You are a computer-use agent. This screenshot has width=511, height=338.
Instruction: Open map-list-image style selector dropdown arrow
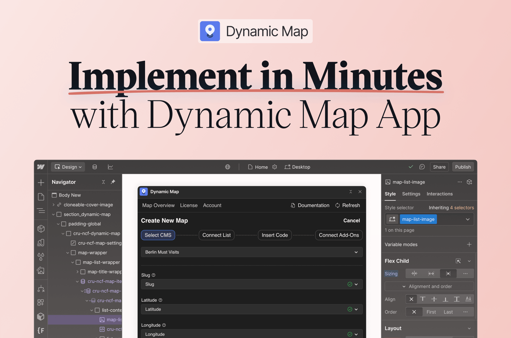pos(468,219)
